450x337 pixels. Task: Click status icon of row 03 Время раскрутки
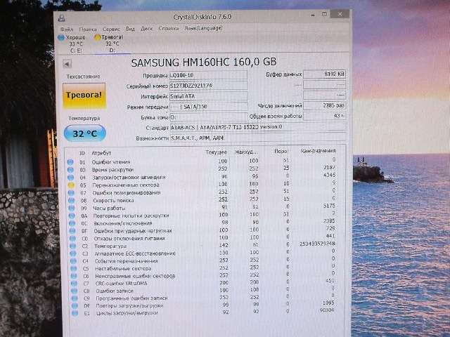70,170
